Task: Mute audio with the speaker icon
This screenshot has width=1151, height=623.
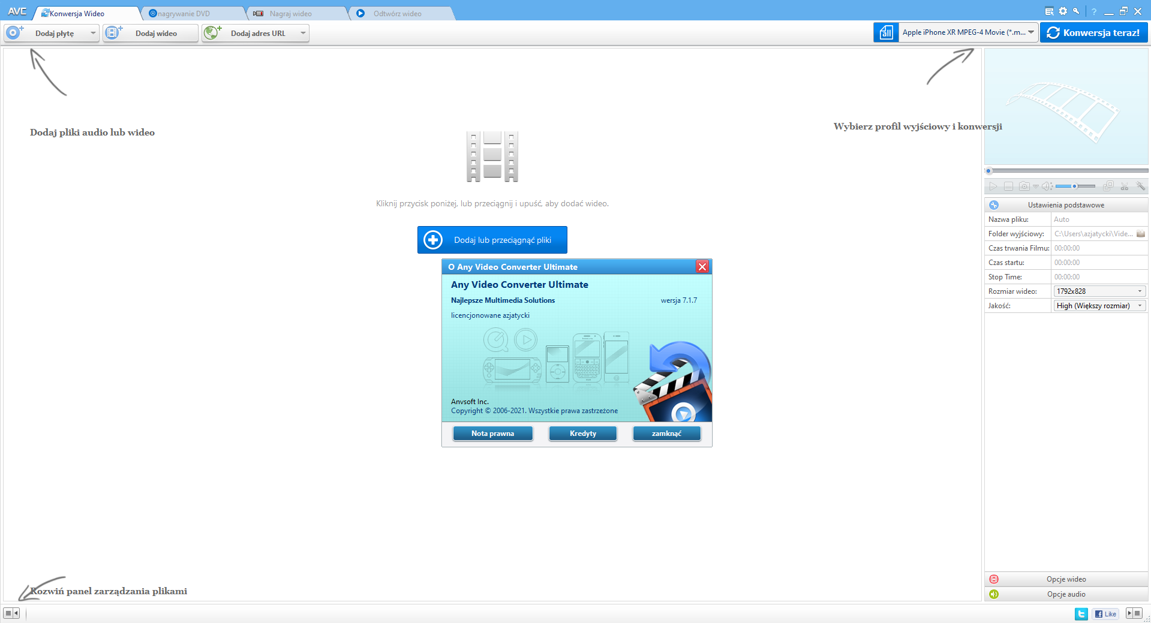Action: pos(1047,186)
